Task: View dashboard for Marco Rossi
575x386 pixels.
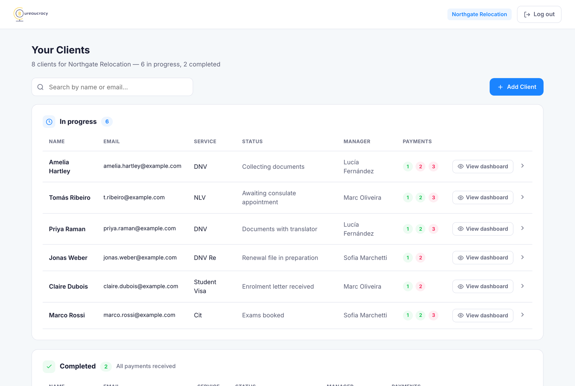Action: tap(483, 316)
